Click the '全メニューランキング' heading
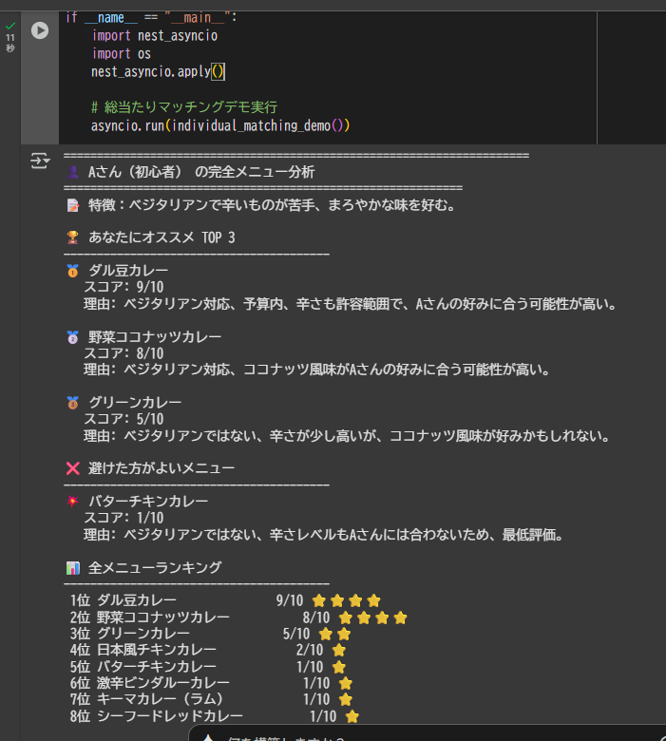 [x=155, y=567]
